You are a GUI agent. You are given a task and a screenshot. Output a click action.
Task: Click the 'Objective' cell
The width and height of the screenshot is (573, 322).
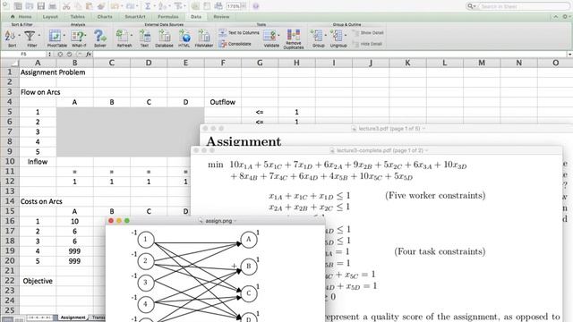tap(38, 281)
